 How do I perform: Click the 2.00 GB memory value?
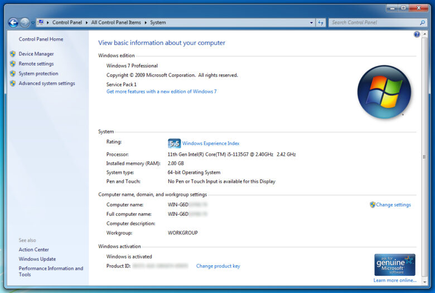[176, 163]
